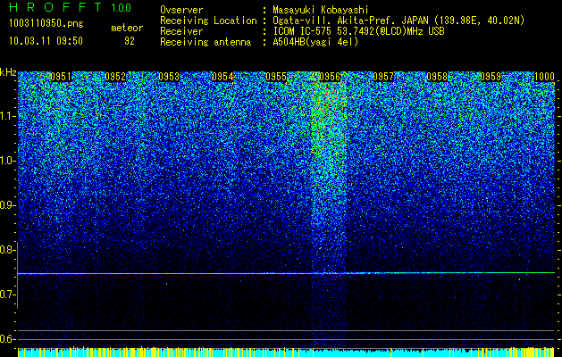The image size is (562, 357).
Task: Click the Ogata-vill. Akita-Pref. JAPAN location text
Action: click(398, 21)
